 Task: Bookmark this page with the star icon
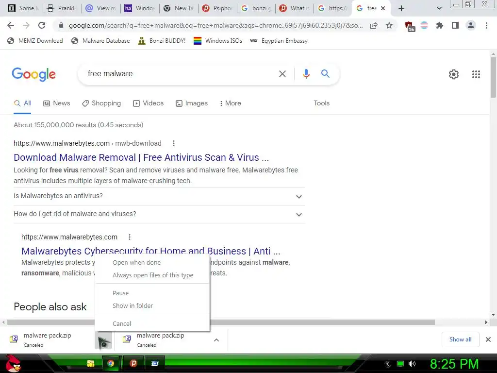389,25
